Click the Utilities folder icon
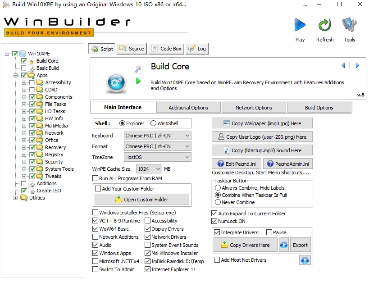The image size is (369, 282). [24, 198]
